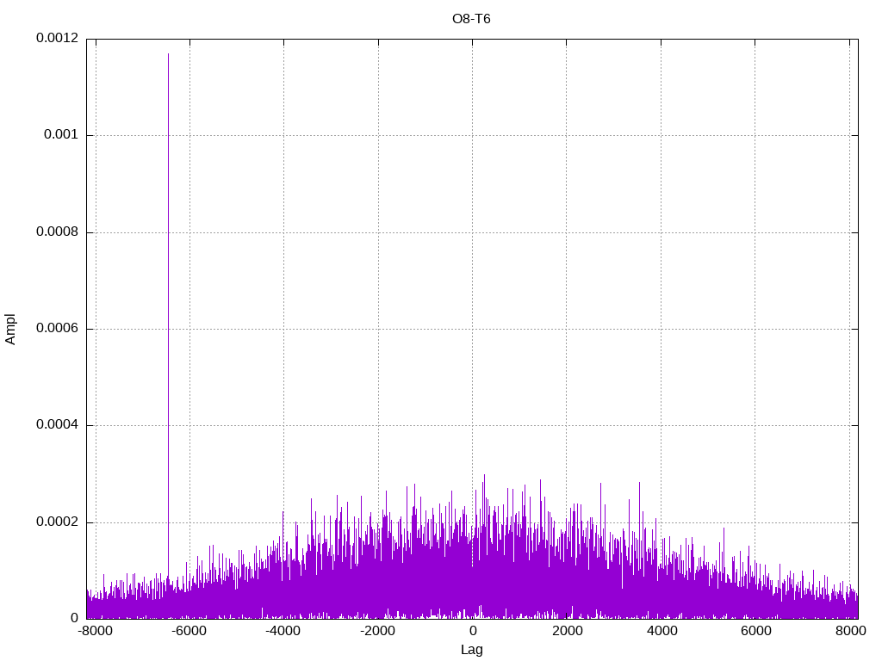
Task: Click the -6000 x-axis tick label
Action: 189,631
